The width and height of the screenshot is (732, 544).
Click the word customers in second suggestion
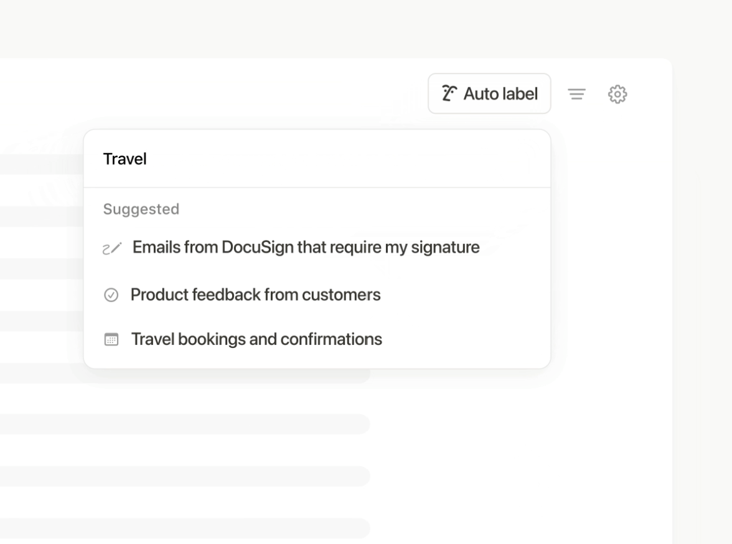(x=341, y=294)
